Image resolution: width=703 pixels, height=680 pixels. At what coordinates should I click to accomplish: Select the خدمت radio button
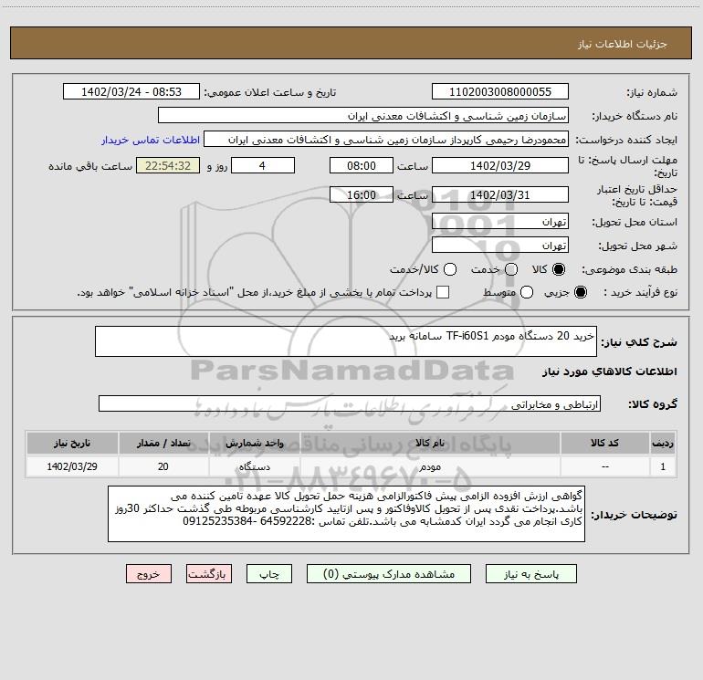coord(511,269)
